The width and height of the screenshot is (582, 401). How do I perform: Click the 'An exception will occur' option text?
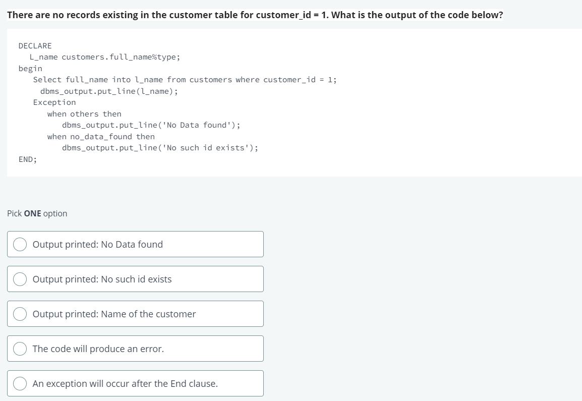tap(124, 383)
